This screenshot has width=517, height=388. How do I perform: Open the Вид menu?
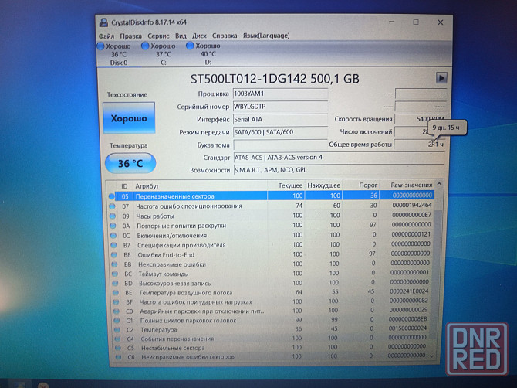coord(181,36)
